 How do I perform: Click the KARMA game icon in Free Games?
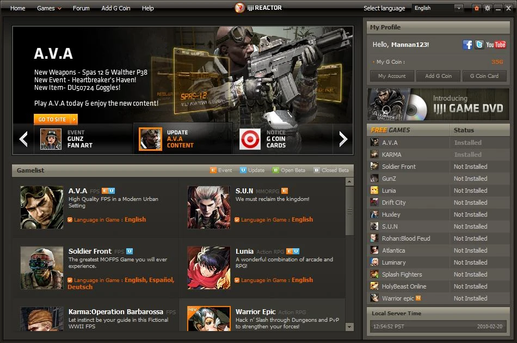point(374,154)
